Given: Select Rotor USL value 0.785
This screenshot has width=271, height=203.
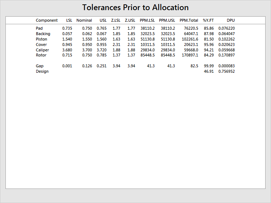Looking at the screenshot, I should point(101,55).
